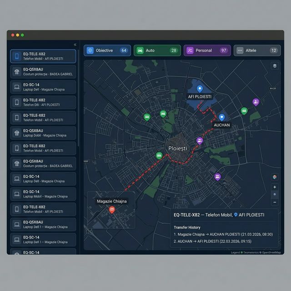Toggle the Altele filter with count 12
Viewport: 291px width, 291px height.
point(257,50)
